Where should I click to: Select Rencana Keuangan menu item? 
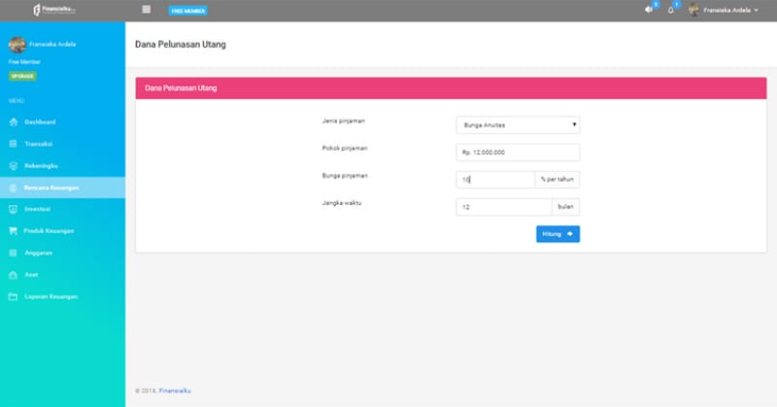point(51,187)
